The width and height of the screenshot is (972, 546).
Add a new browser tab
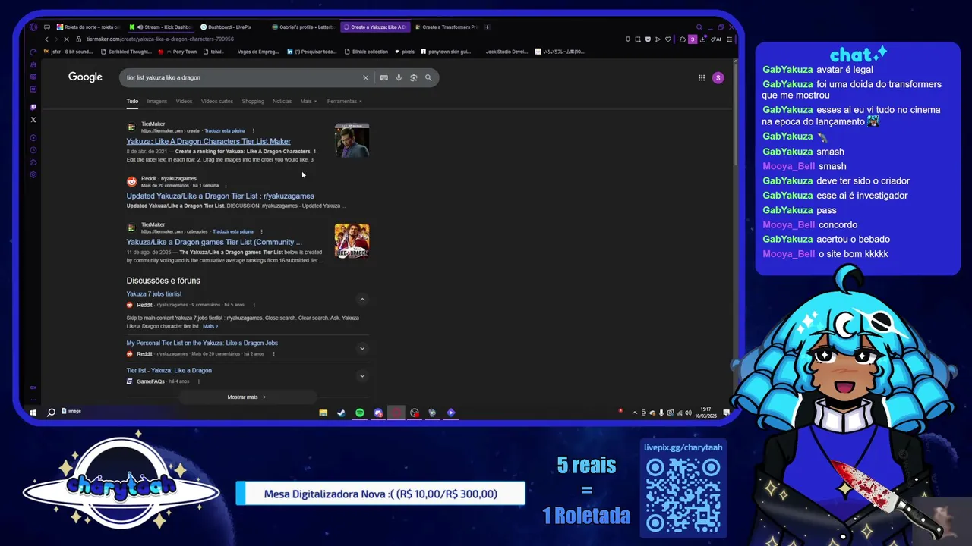pyautogui.click(x=487, y=27)
